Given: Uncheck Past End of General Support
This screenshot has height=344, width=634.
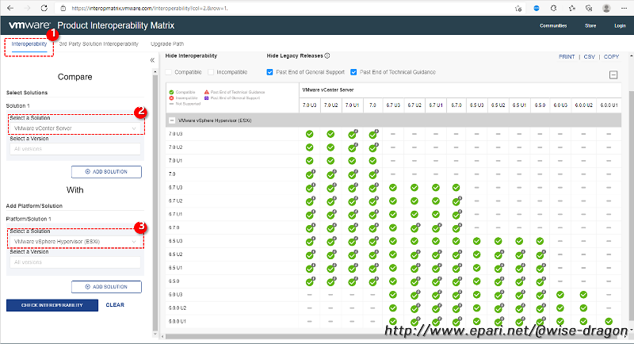Looking at the screenshot, I should click(269, 72).
